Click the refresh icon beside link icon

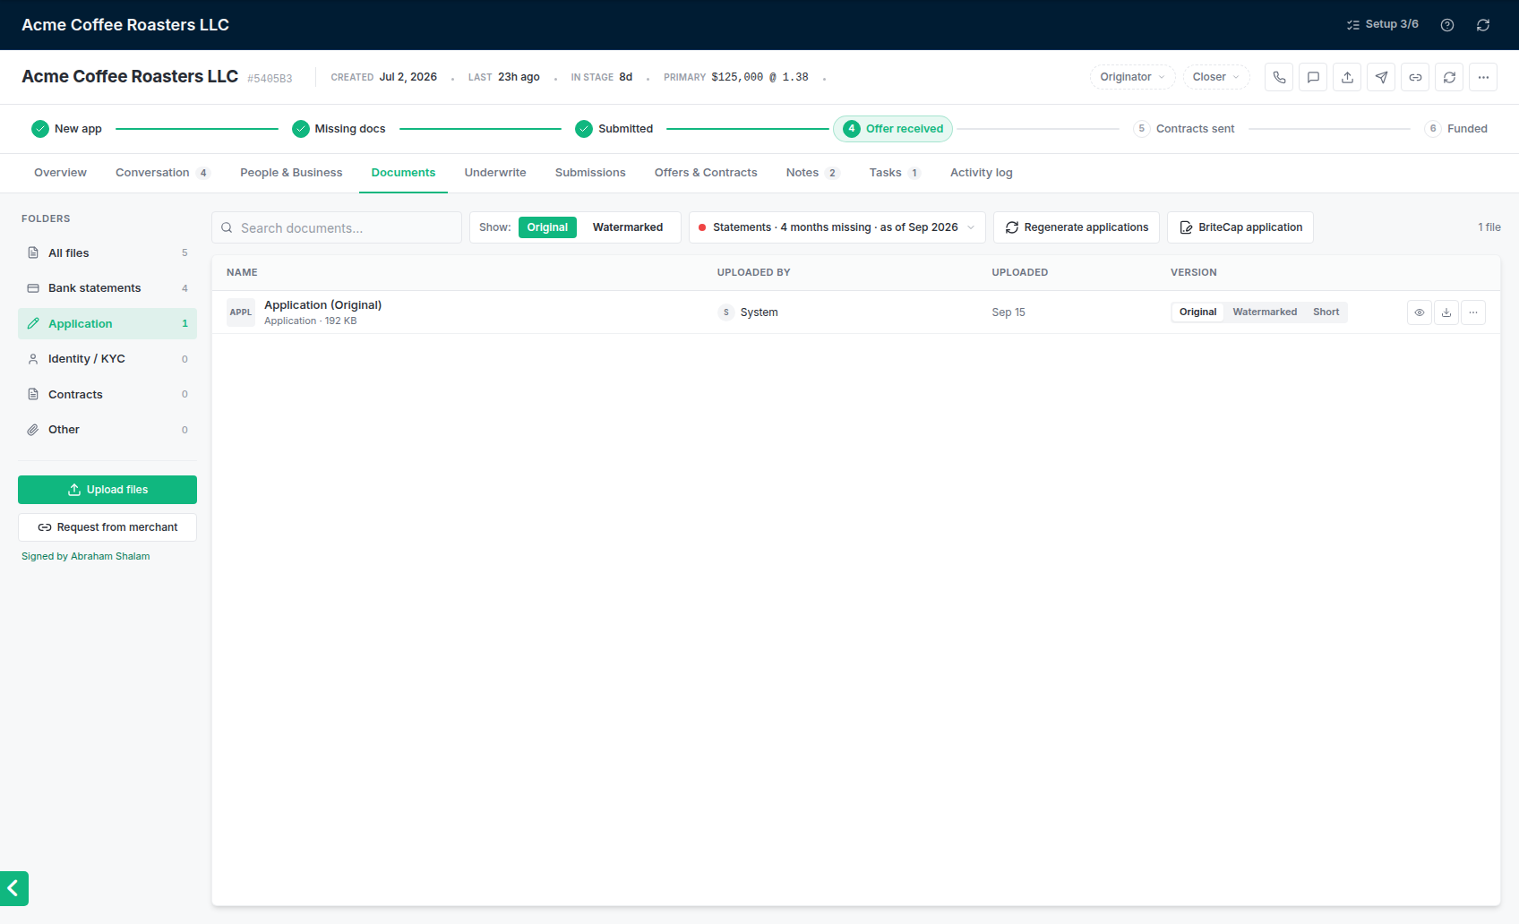[x=1449, y=77]
